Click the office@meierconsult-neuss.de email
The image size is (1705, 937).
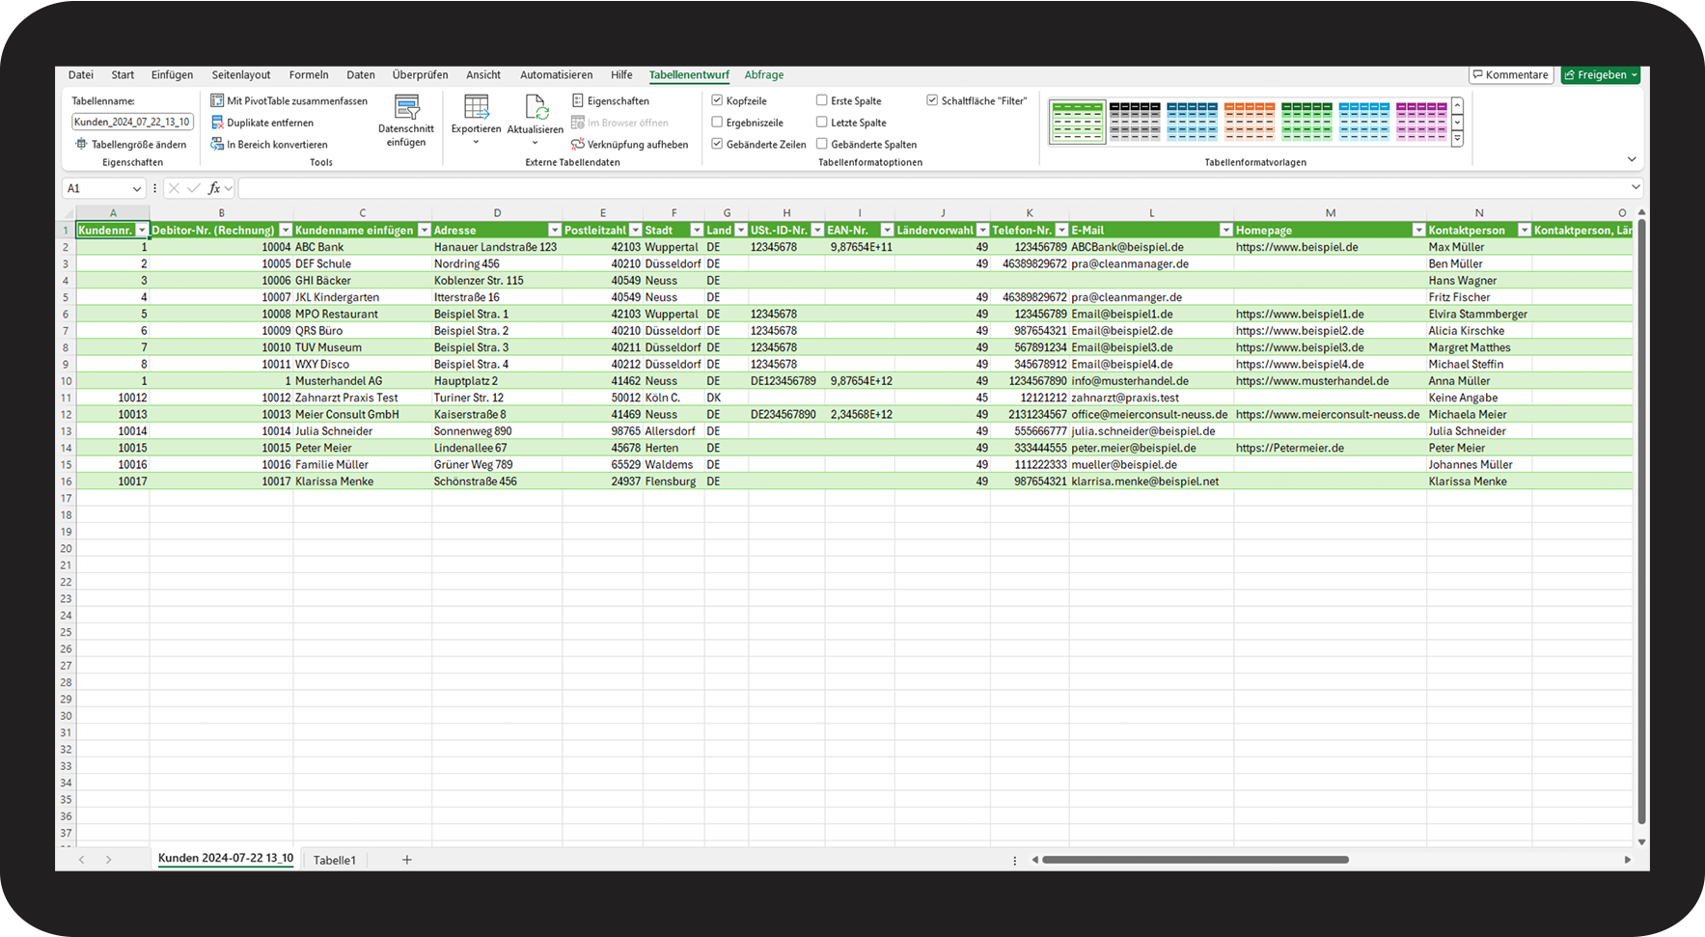pos(1149,415)
